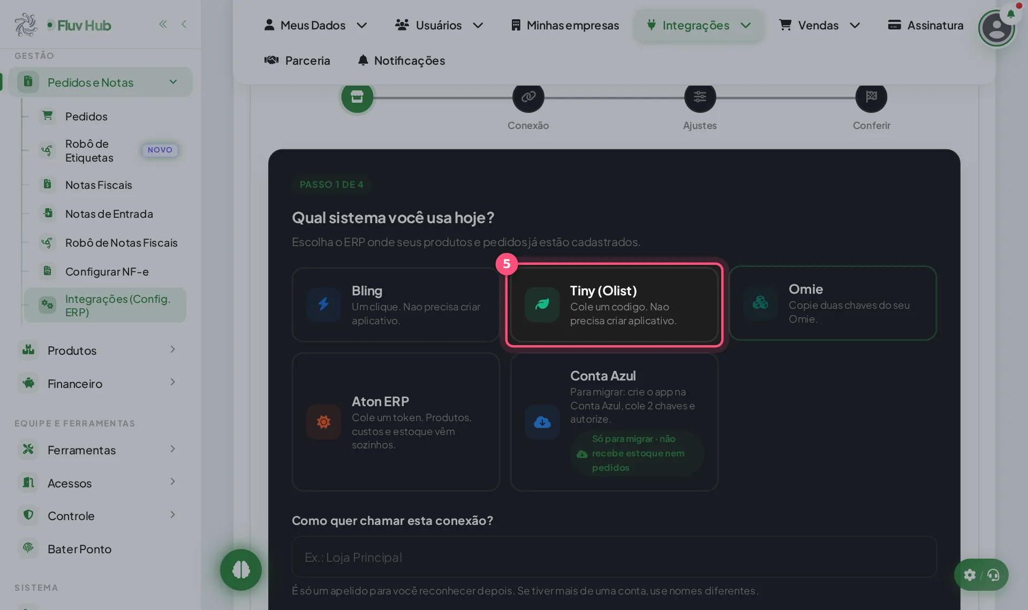Expand Usuários dropdown menu
This screenshot has height=610, width=1028.
(x=439, y=25)
